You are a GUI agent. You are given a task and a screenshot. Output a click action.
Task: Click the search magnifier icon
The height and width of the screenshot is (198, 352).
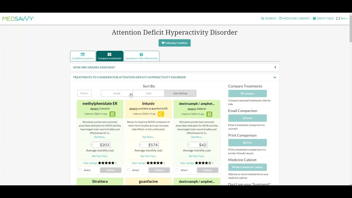[263, 18]
